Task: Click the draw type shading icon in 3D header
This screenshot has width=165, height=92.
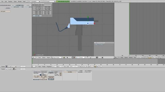Action: (64, 57)
